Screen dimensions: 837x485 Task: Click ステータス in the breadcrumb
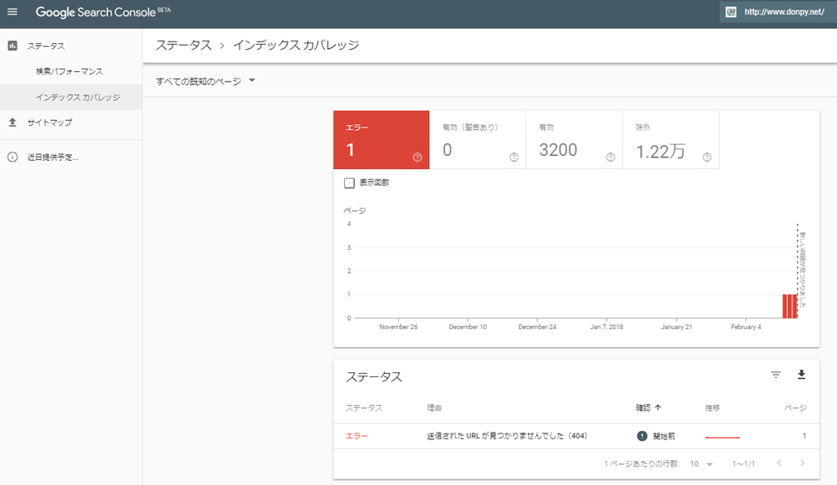coord(184,45)
